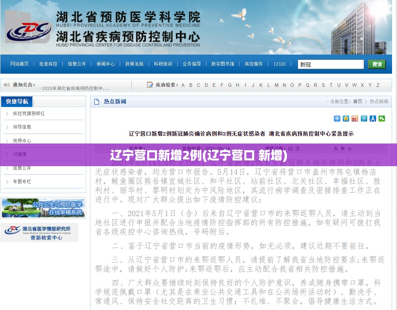The width and height of the screenshot is (397, 310).
Task: Click the green 搜索 button
Action: click(x=377, y=64)
